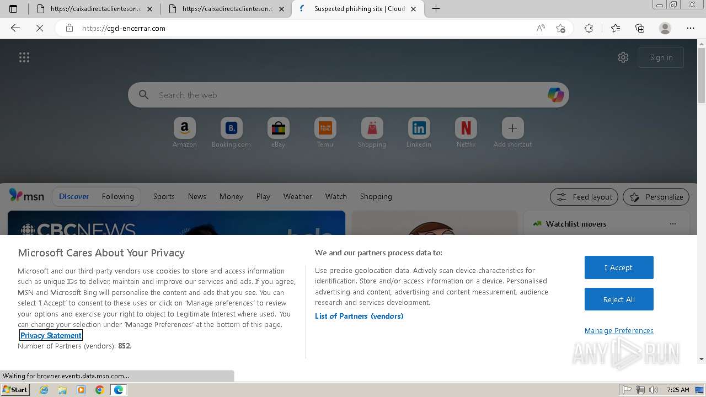Click the msn logo
706x397 pixels.
pyautogui.click(x=26, y=196)
